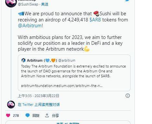Open the $ARB cashtag link
This screenshot has width=152, height=124.
(95, 20)
